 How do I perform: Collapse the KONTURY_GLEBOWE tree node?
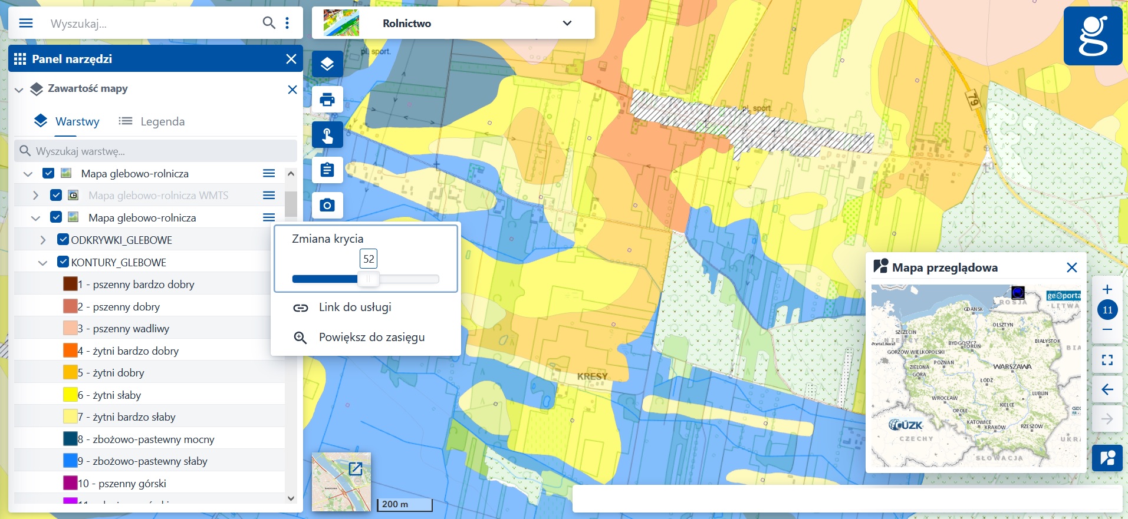point(42,263)
